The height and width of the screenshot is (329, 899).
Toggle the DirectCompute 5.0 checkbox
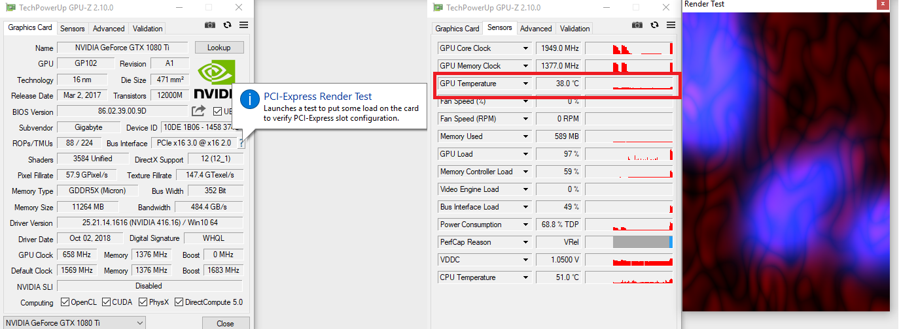(179, 302)
